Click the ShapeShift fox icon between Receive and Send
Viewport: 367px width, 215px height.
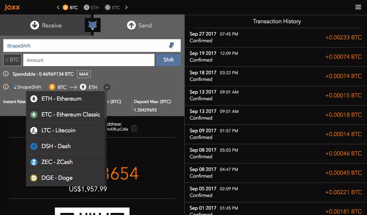(93, 25)
